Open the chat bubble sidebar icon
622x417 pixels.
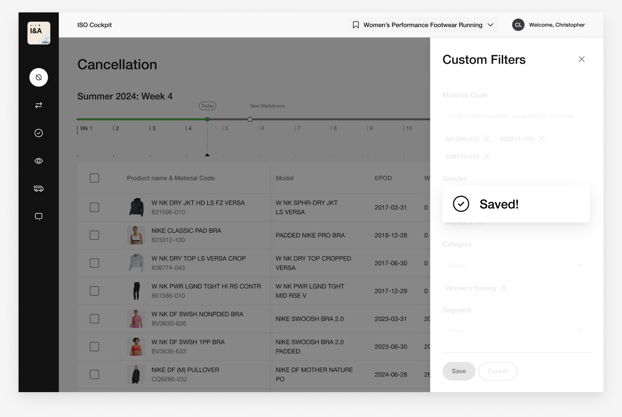coord(38,216)
